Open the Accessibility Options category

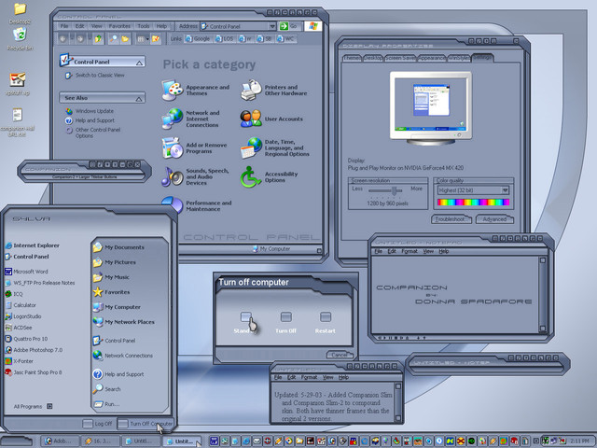point(270,176)
